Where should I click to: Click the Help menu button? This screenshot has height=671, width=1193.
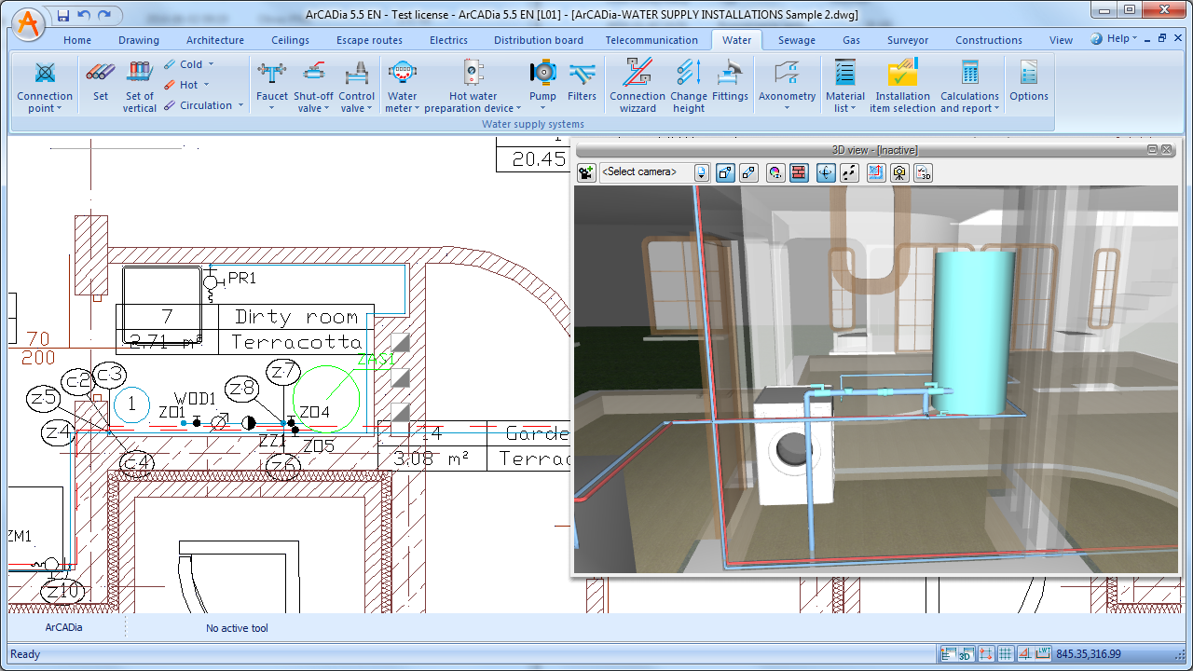point(1116,39)
